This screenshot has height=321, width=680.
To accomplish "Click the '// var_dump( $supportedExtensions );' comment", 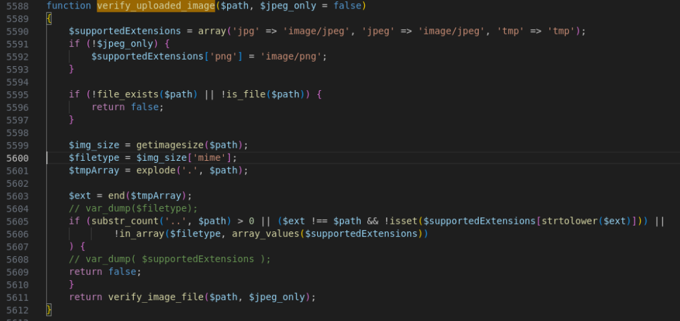I will pos(169,259).
